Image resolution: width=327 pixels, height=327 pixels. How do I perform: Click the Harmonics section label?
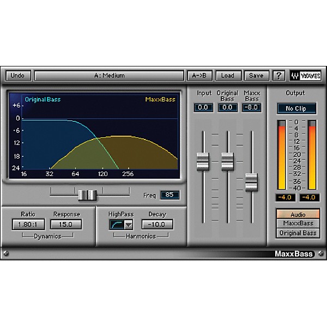click(141, 237)
